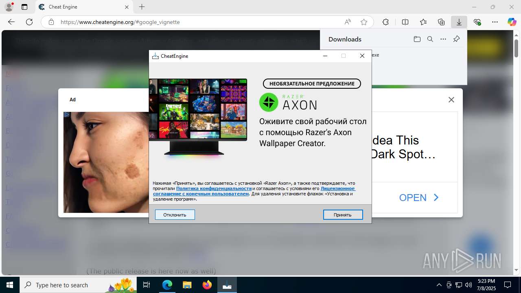The height and width of the screenshot is (293, 521).
Task: Open Collections in Edge
Action: point(441,22)
